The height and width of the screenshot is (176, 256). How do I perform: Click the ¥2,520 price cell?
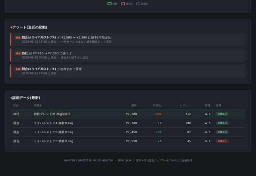click(x=131, y=141)
